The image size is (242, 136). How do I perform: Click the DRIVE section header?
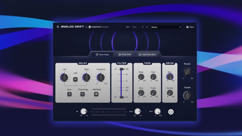pos(170,63)
